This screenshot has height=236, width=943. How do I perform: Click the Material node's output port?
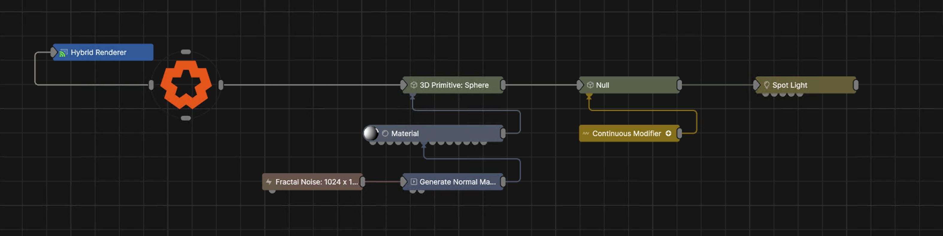pos(503,134)
